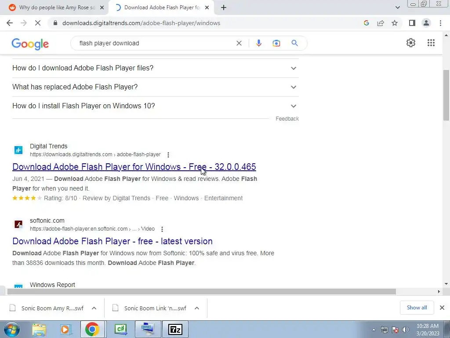Open Google quick settings gear
Image resolution: width=450 pixels, height=338 pixels.
pos(411,43)
